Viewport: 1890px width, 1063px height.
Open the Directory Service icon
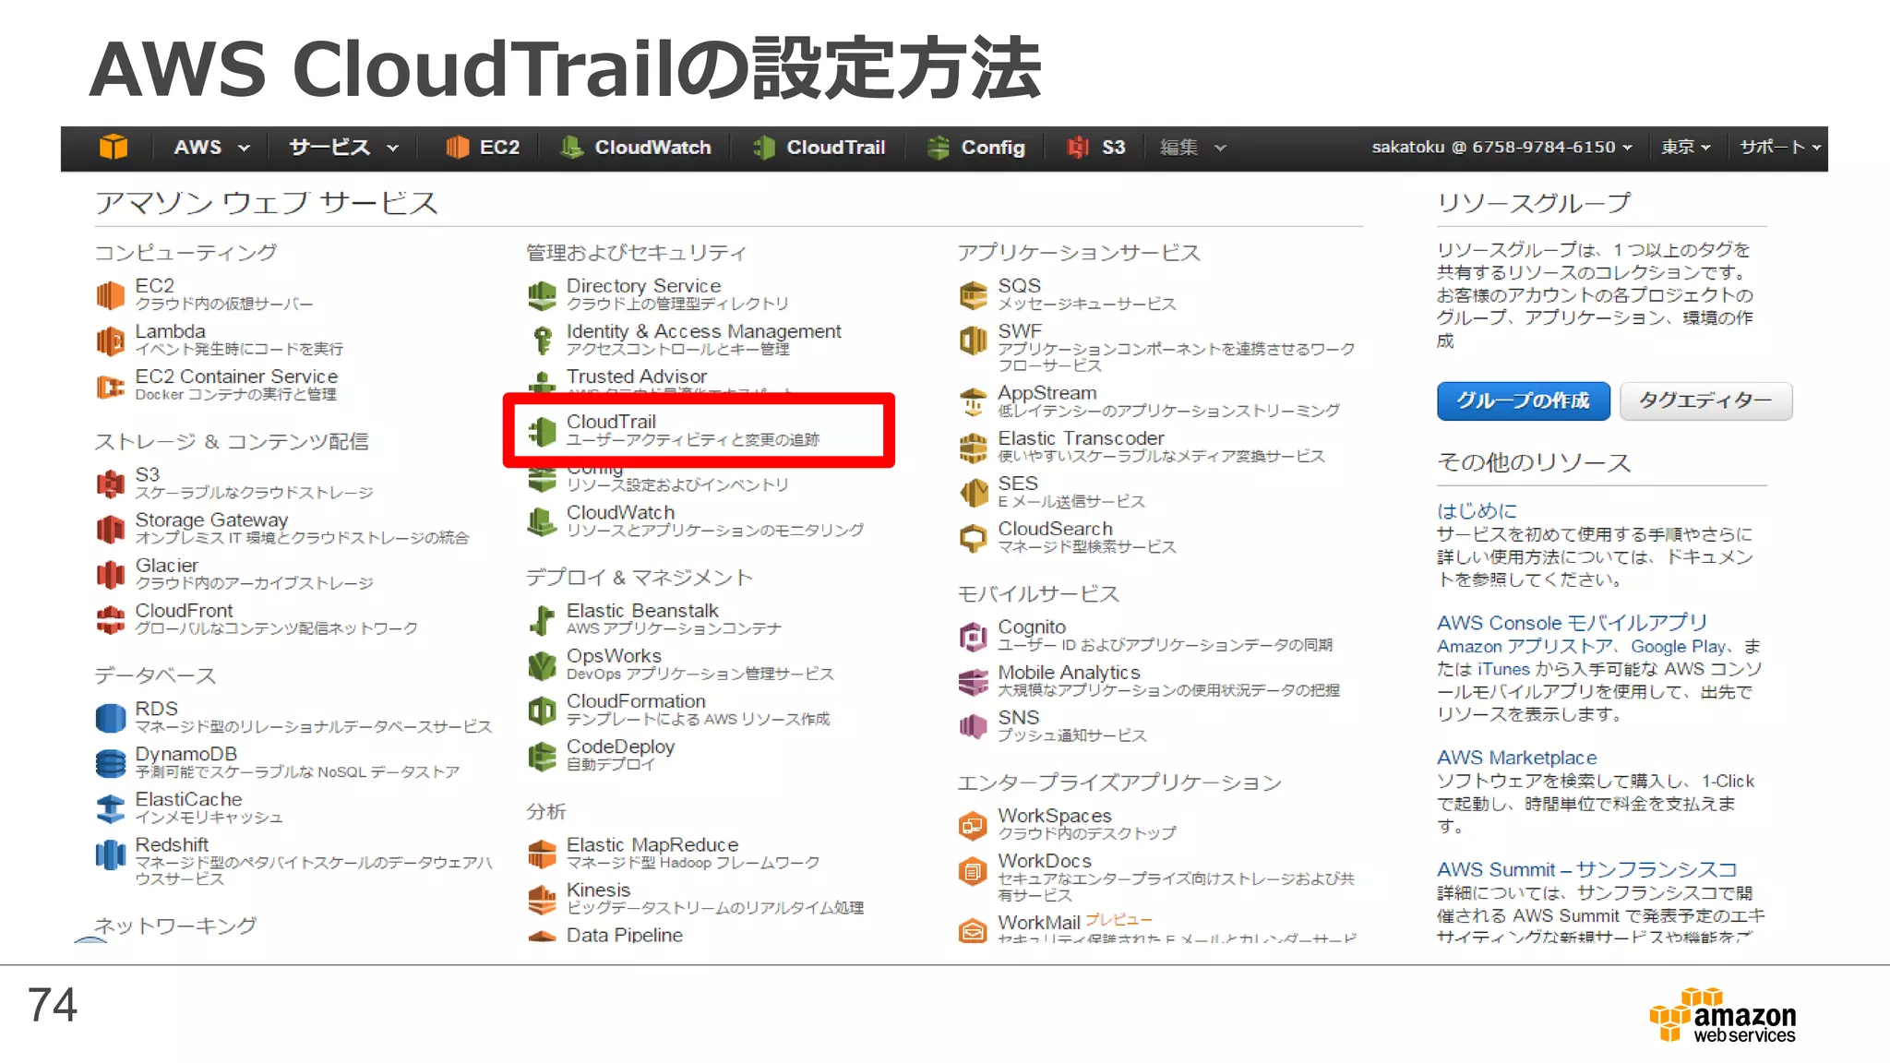[542, 295]
